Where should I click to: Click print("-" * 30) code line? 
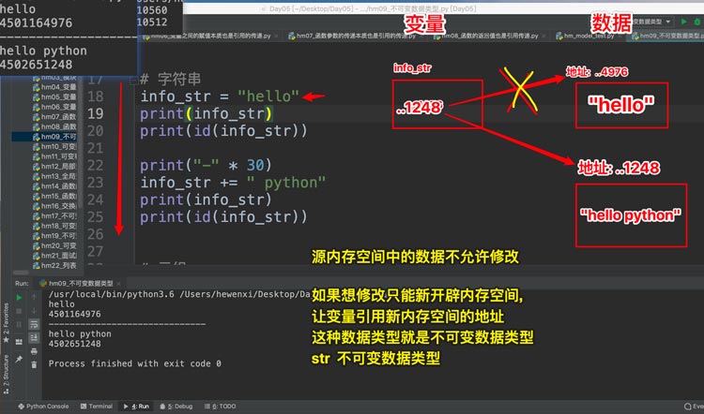pos(207,166)
